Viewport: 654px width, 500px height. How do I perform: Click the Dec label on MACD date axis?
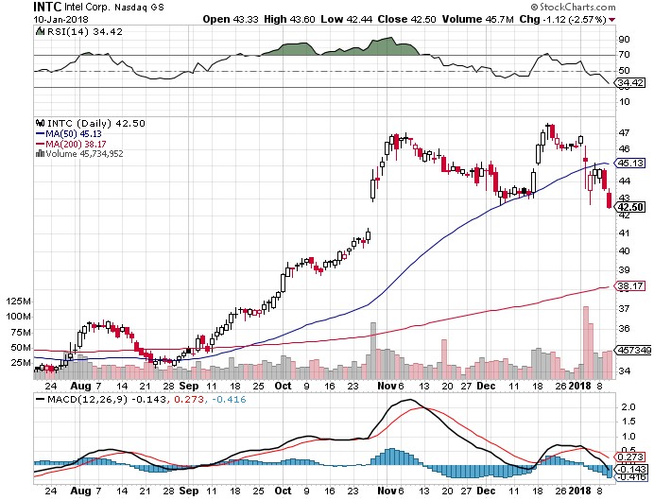point(486,491)
